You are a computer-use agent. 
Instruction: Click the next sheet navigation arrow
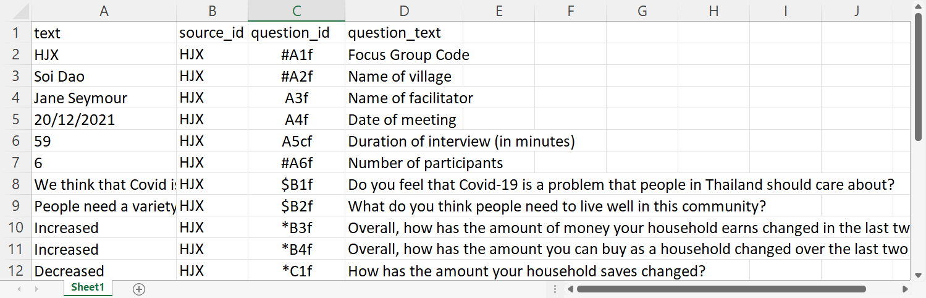(x=36, y=289)
